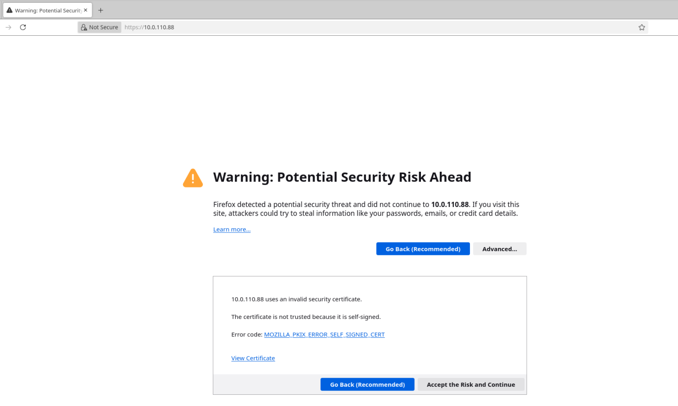678x406 pixels.
Task: Click the lower Go Back (Recommended) button
Action: tap(367, 384)
